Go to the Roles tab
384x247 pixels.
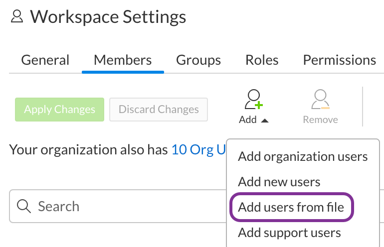[x=262, y=60]
